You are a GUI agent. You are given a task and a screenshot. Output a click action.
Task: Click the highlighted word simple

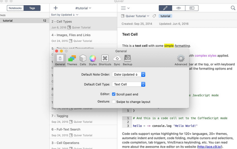[169, 46]
